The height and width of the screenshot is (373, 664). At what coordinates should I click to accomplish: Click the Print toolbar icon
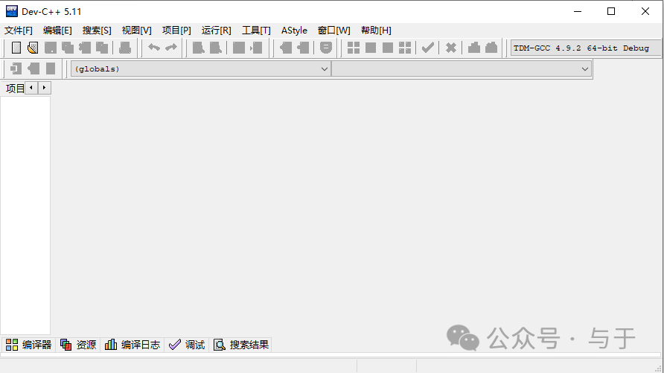(x=125, y=48)
